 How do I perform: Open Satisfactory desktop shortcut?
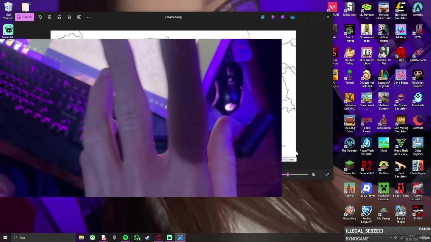[350, 9]
